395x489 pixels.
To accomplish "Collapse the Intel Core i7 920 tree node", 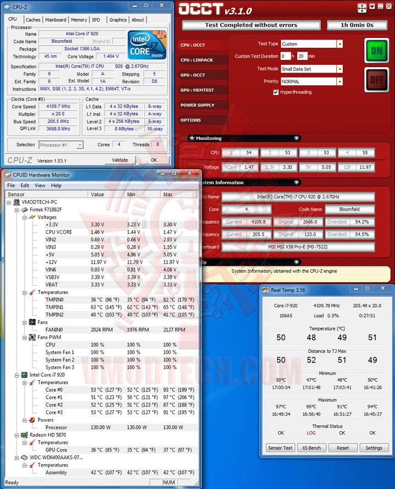I will [17, 375].
